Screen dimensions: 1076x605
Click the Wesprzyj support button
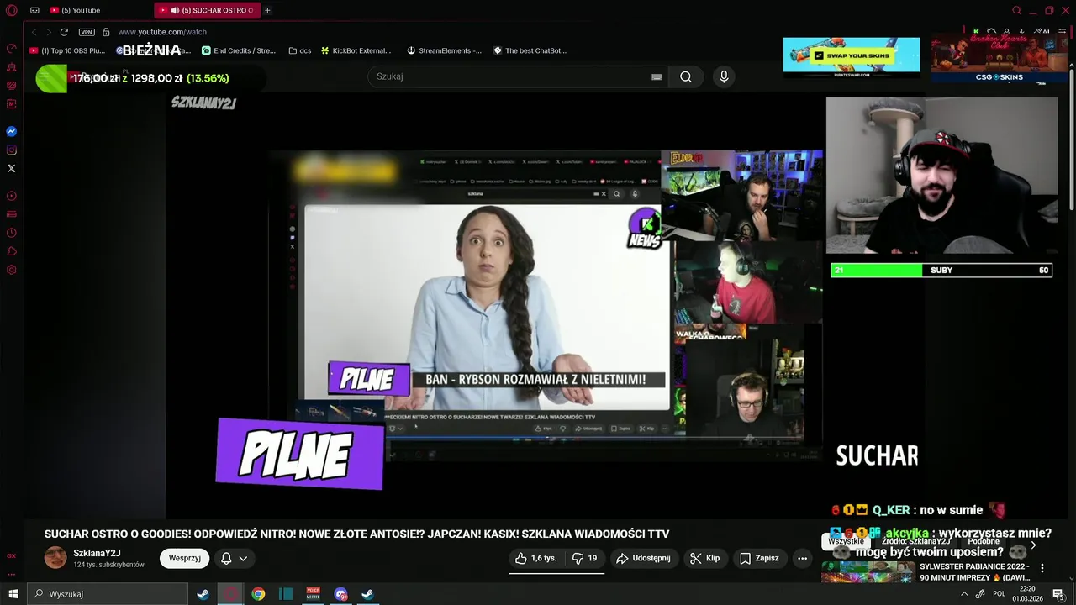pyautogui.click(x=184, y=558)
